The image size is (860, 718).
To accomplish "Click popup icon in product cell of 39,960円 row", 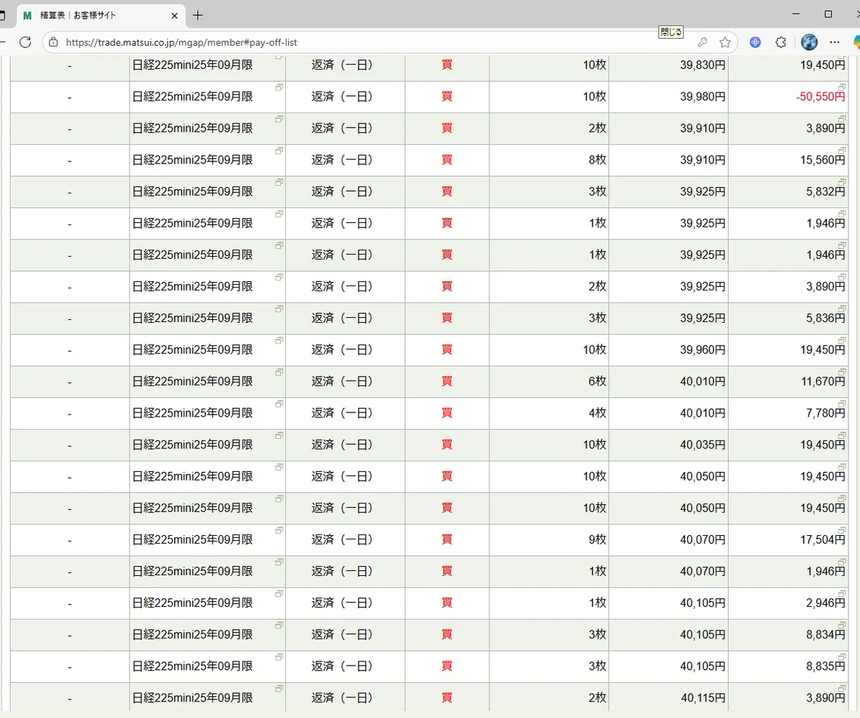I will (x=279, y=340).
